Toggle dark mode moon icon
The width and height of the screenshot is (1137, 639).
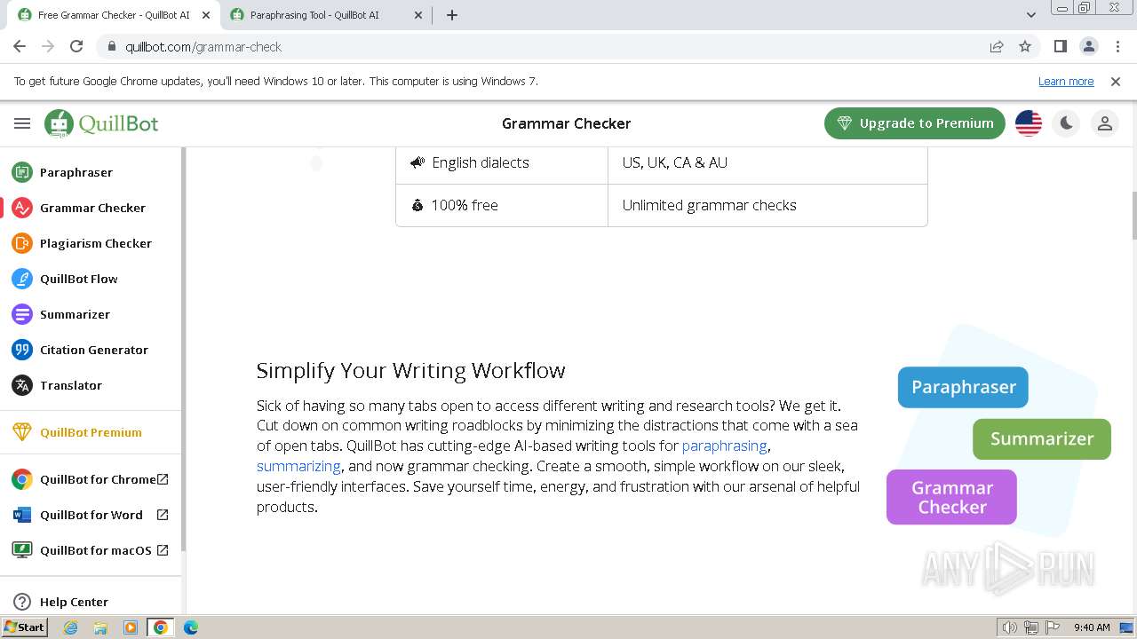1067,123
